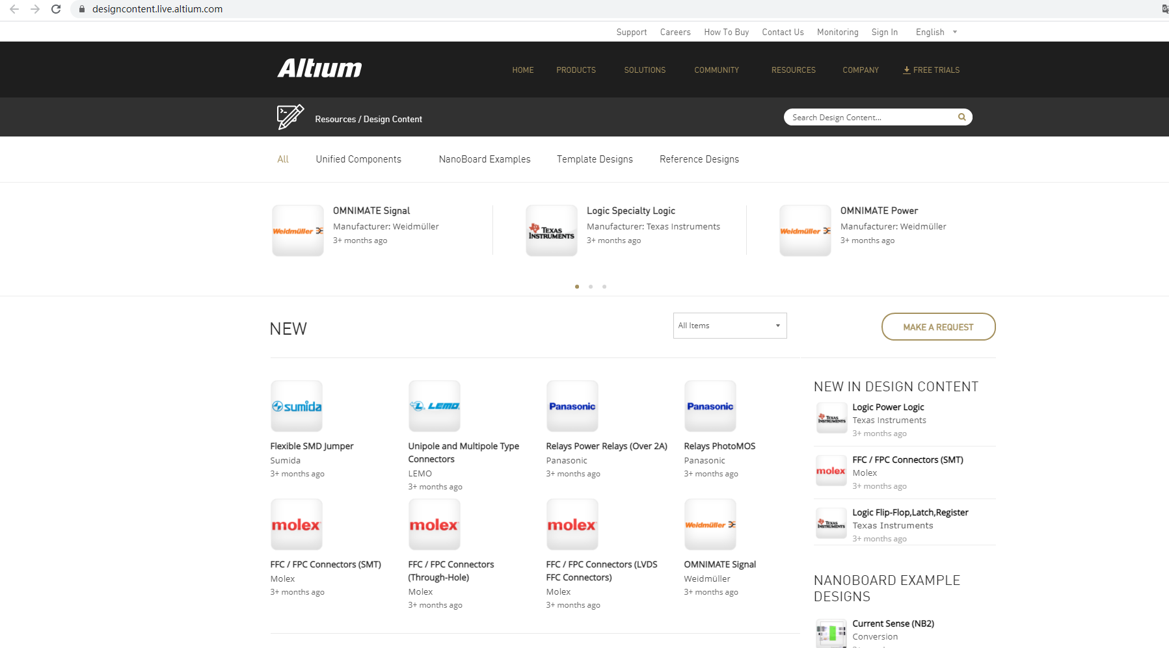This screenshot has width=1169, height=648.
Task: Show the third carousel slide dot
Action: [604, 287]
